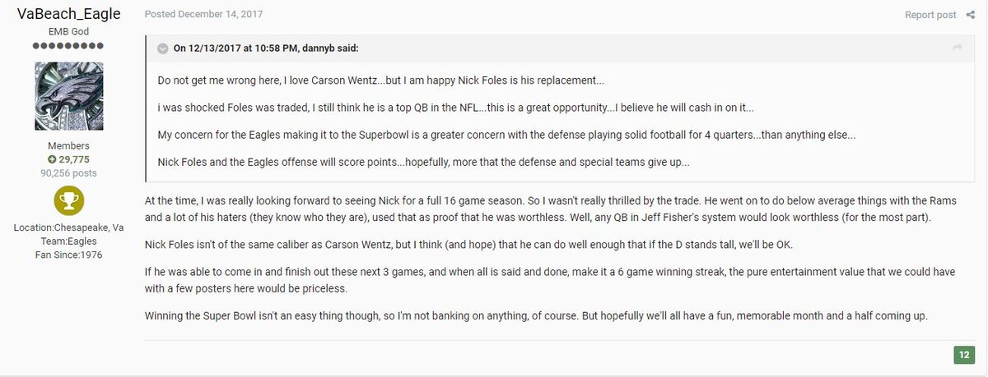This screenshot has height=377, width=988.
Task: Click the Location: Chesapeake, Va field
Action: (x=69, y=228)
